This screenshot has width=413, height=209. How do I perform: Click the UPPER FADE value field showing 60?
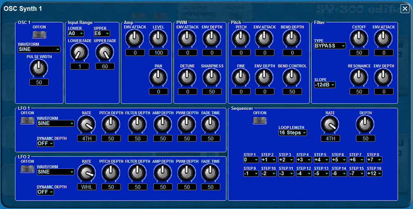[x=105, y=66]
